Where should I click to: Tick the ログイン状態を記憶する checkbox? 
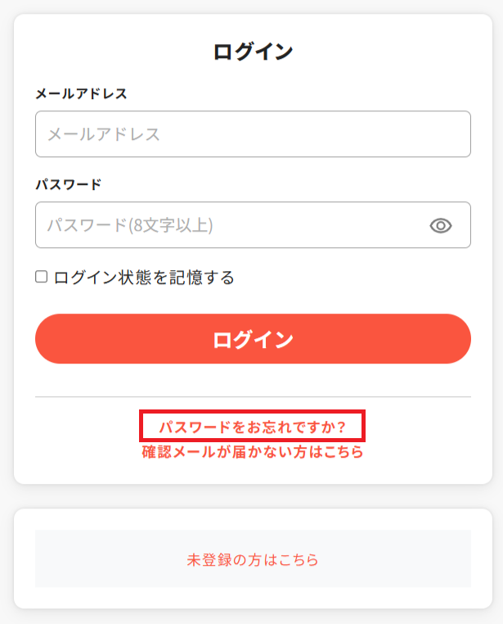click(x=41, y=277)
